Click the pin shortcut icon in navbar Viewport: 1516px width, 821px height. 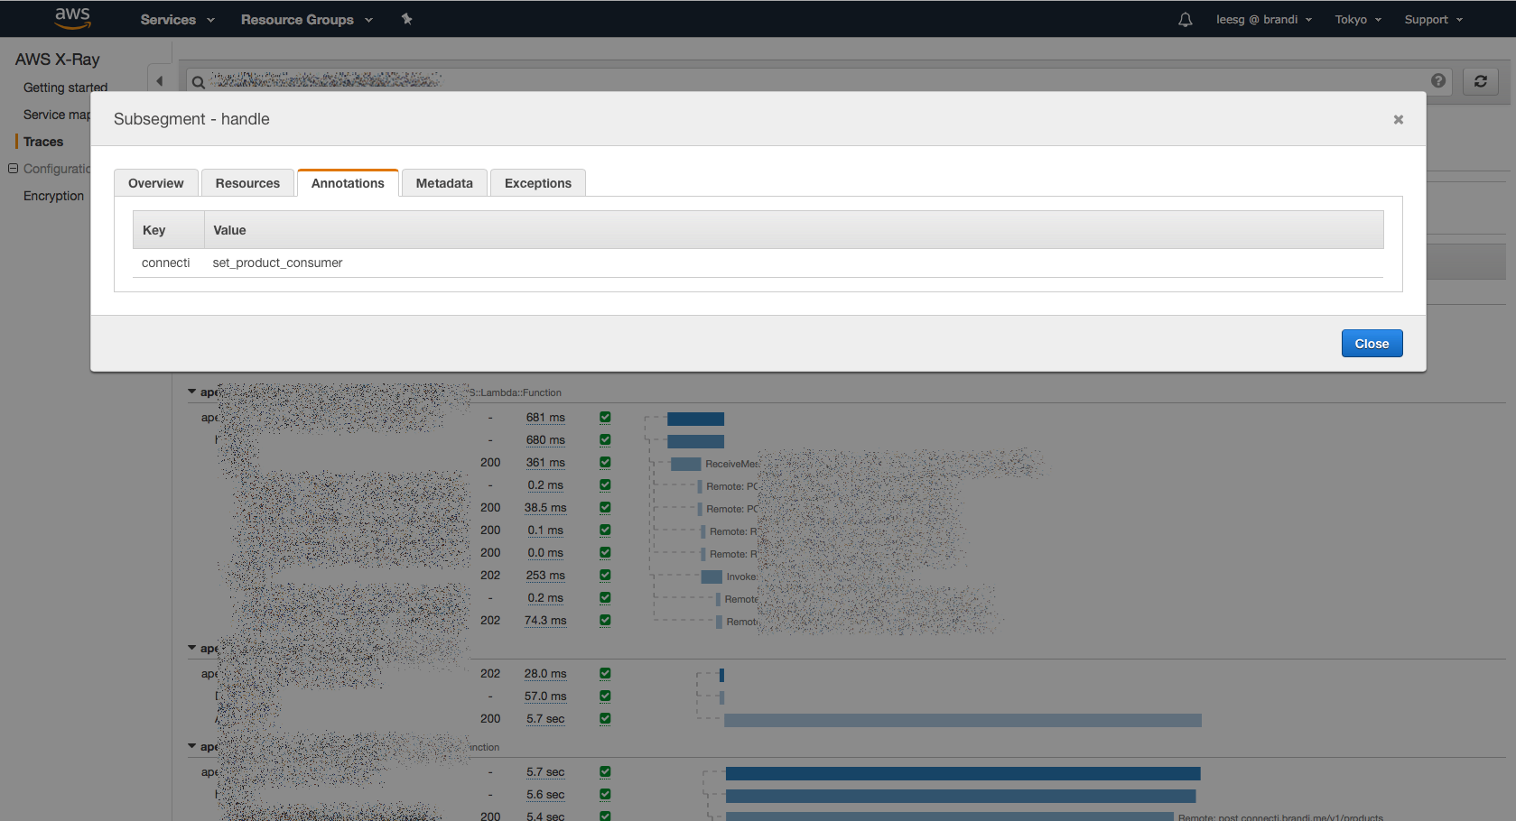[406, 19]
